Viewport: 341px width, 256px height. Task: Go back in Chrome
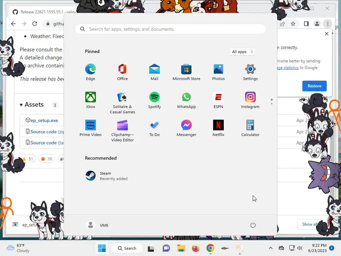coord(13,24)
